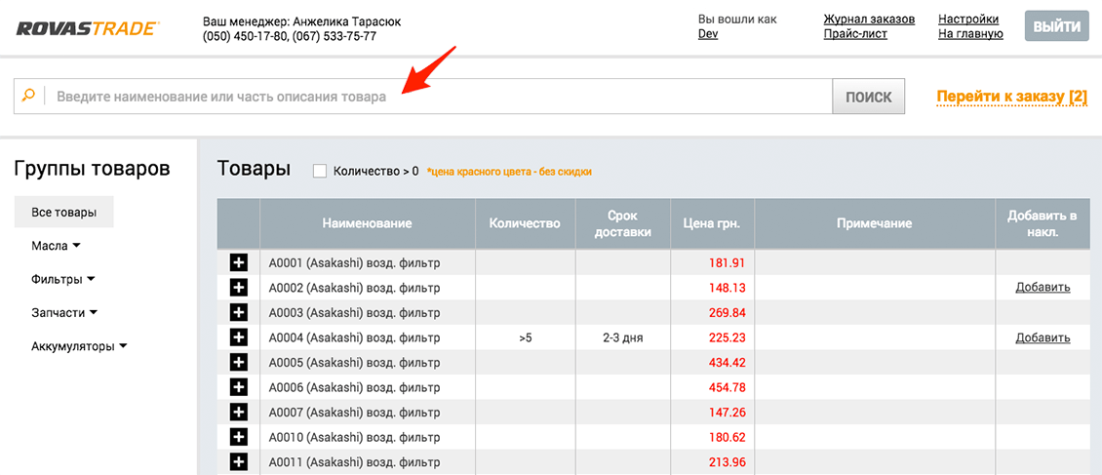Image resolution: width=1102 pixels, height=475 pixels.
Task: Expand row A0011 with plus icon
Action: [x=239, y=461]
